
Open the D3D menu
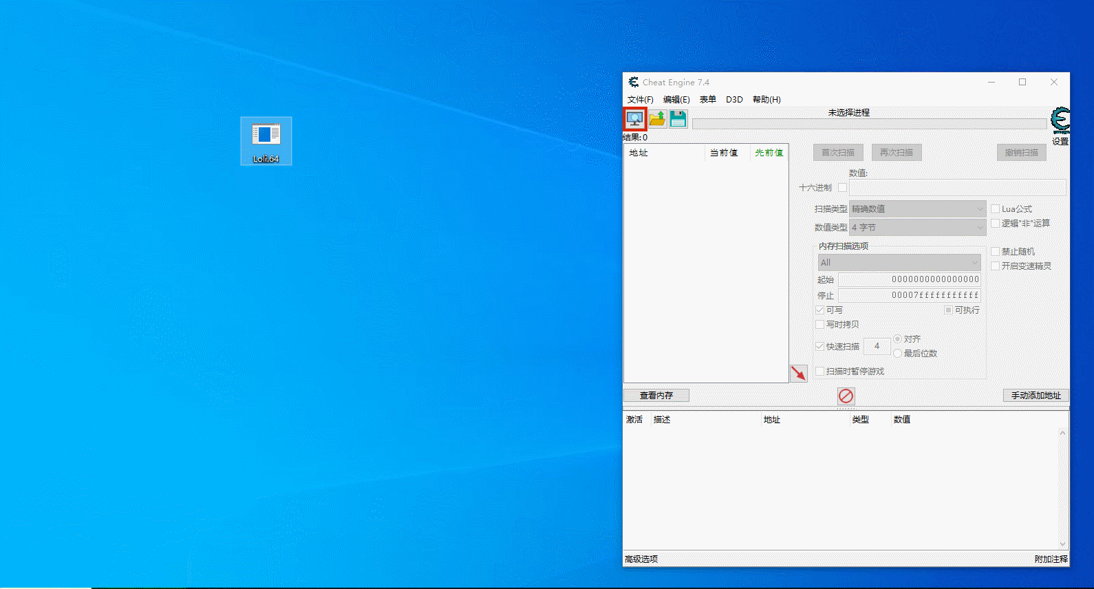pos(734,100)
